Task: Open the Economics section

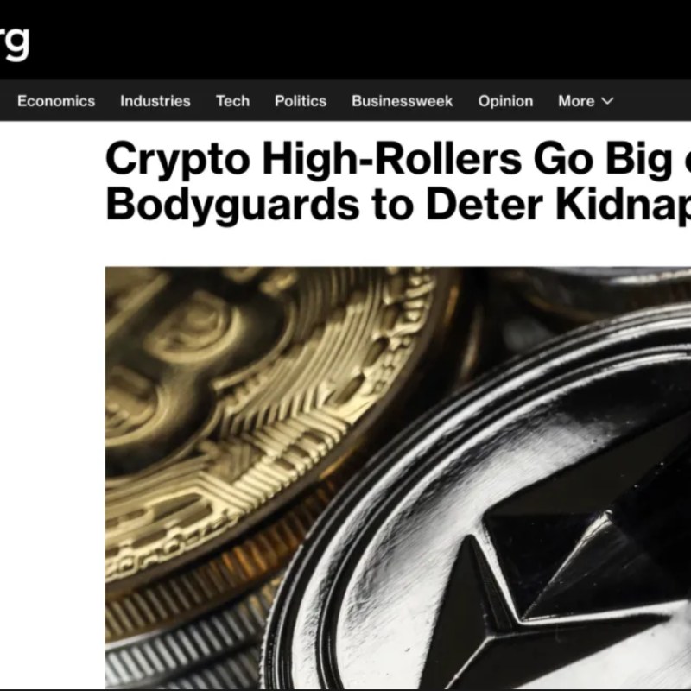Action: coord(56,101)
